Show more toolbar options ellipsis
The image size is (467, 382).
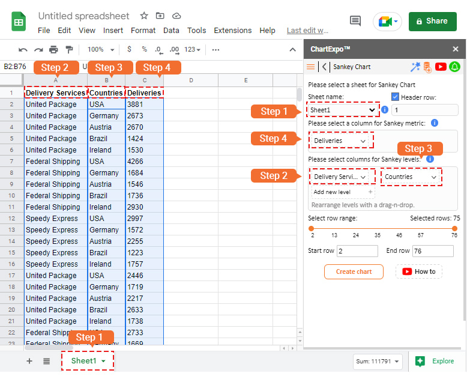[215, 50]
